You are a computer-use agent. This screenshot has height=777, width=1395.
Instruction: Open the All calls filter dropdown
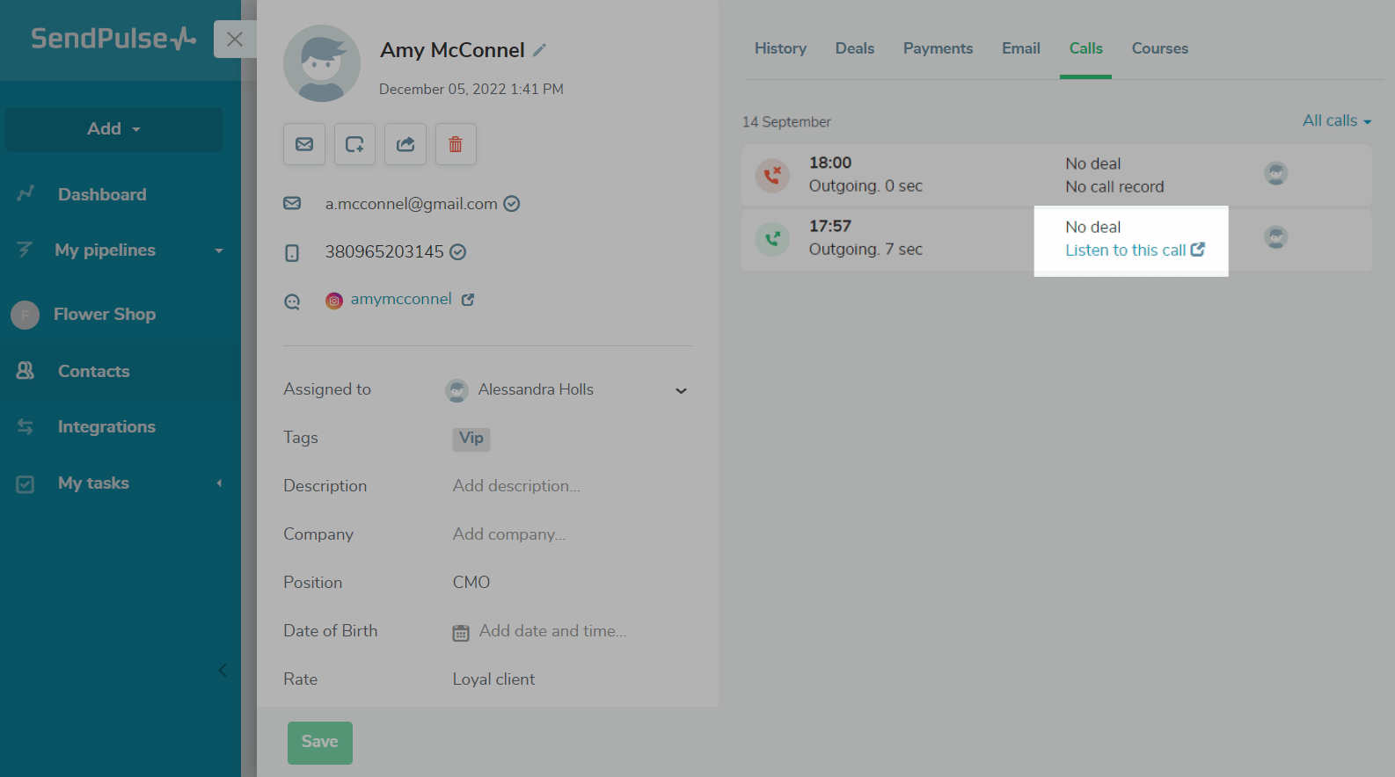click(x=1336, y=121)
